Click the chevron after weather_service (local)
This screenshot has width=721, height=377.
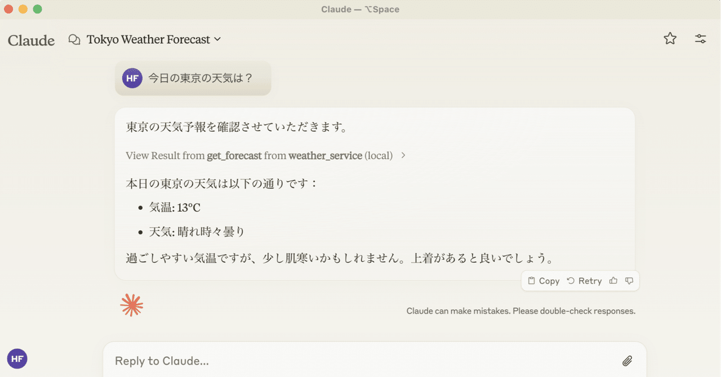click(403, 155)
